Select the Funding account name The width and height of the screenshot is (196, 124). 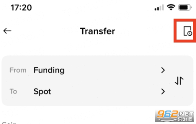point(49,70)
